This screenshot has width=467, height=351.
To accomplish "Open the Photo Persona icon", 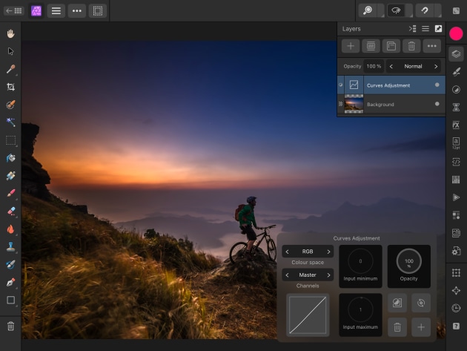I will pyautogui.click(x=36, y=11).
